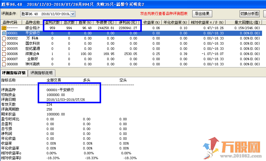Click the icon beside code 000008
This screenshot has width=266, height=161.
pyautogui.click(x=4, y=64)
